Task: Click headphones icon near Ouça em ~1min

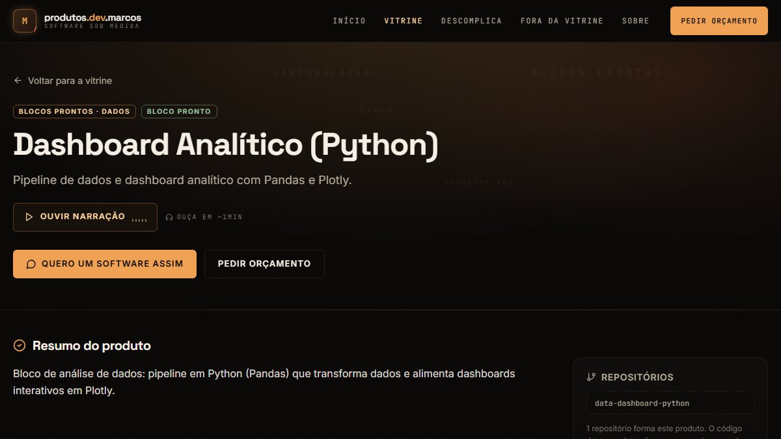Action: click(169, 217)
